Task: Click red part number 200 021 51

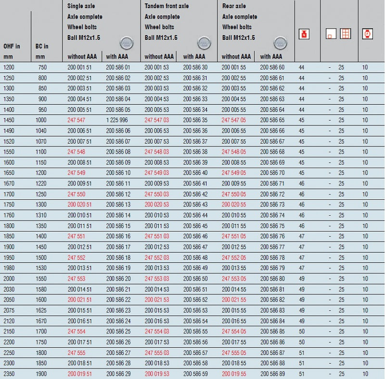Action: point(80,300)
